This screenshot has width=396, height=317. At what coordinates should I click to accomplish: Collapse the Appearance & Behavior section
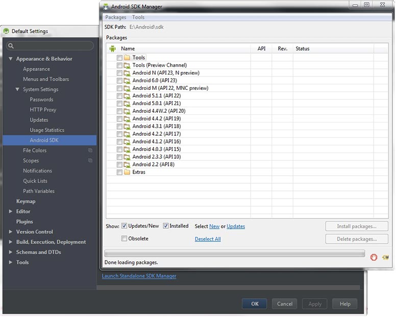[10, 59]
